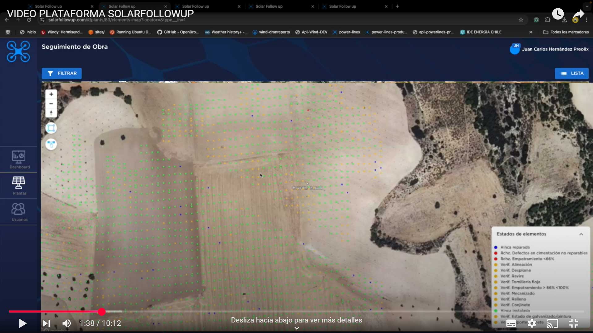Image resolution: width=593 pixels, height=333 pixels.
Task: Play the video
Action: pos(22,323)
